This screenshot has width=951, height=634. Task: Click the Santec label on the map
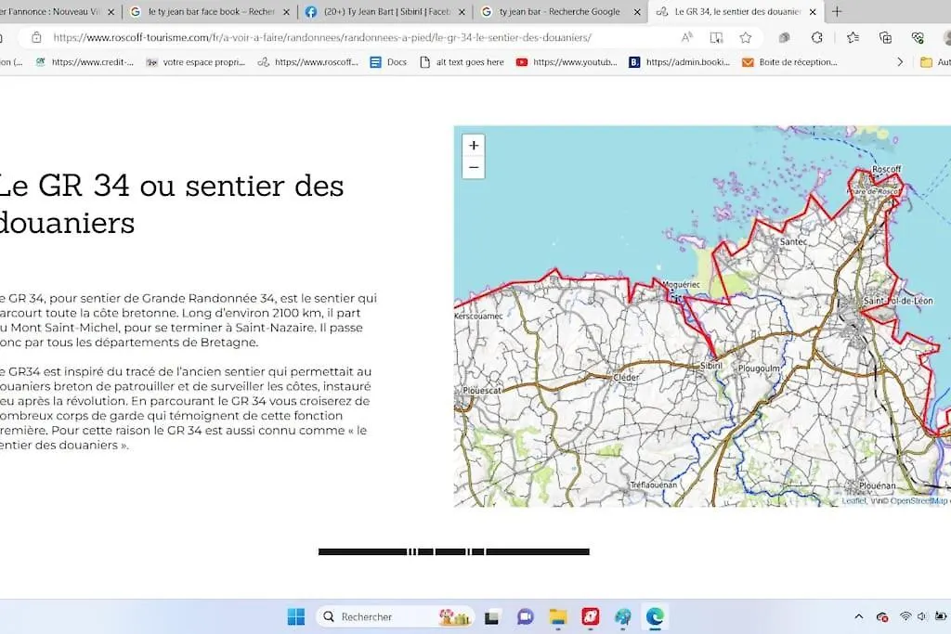[793, 241]
